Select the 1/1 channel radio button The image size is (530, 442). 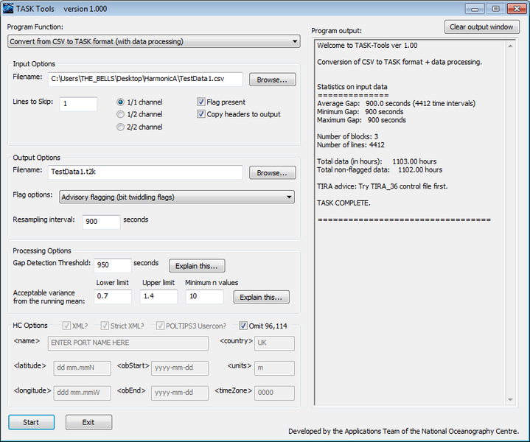click(x=121, y=102)
